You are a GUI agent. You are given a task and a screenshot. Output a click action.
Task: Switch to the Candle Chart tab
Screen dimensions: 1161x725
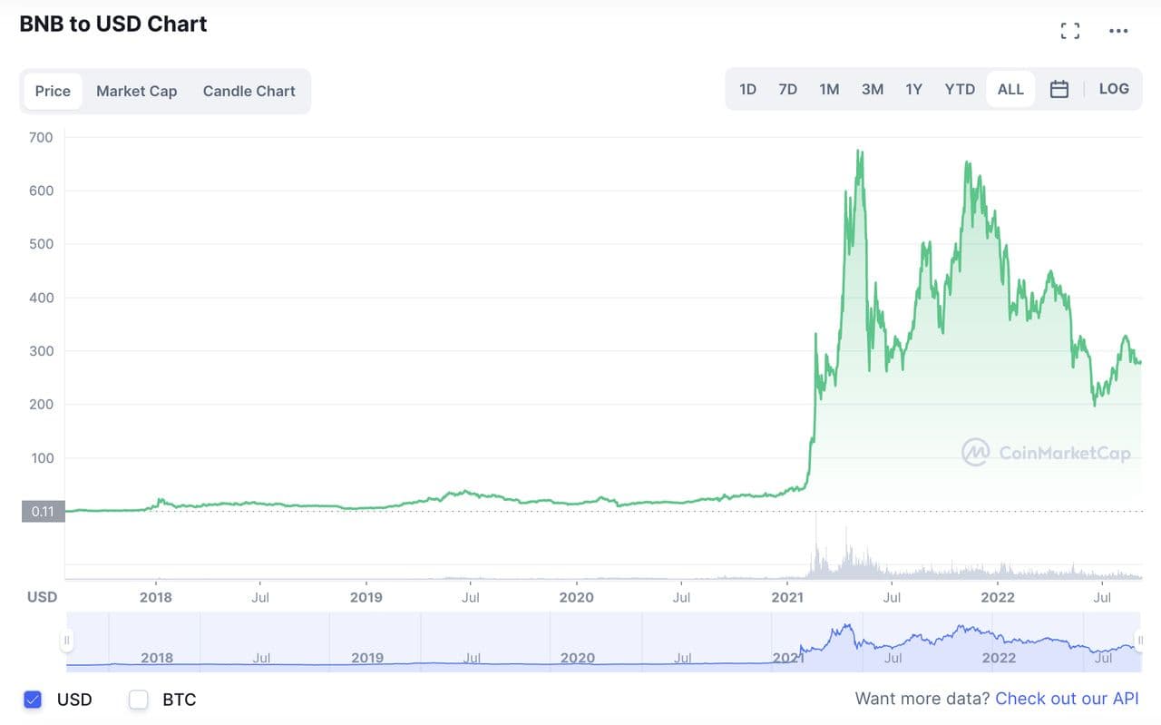point(249,91)
